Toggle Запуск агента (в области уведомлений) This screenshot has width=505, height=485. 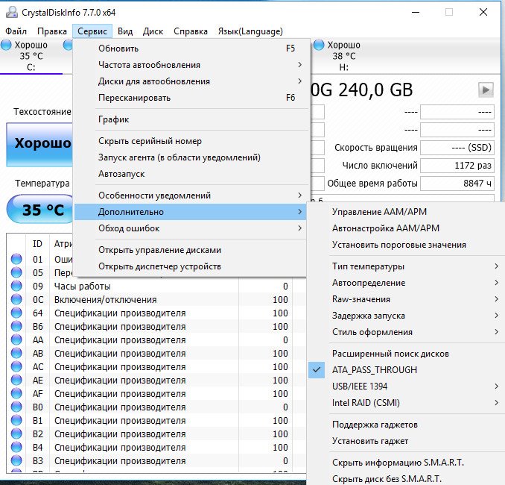pos(190,157)
